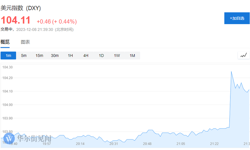The height and width of the screenshot is (150, 250).
Task: Click the 104.00 y-axis label
Action: click(7, 105)
